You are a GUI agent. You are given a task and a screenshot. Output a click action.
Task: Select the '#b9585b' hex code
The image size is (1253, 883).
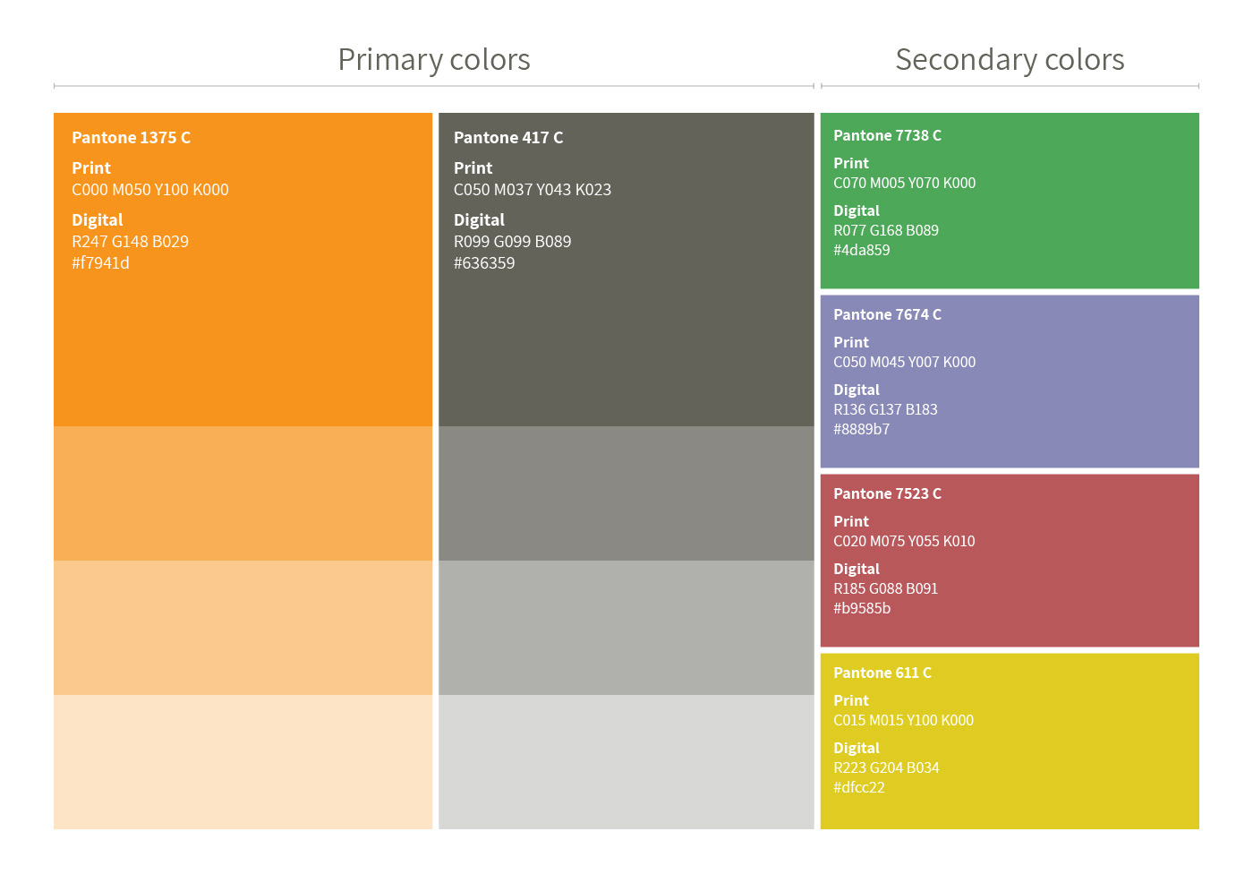862,608
